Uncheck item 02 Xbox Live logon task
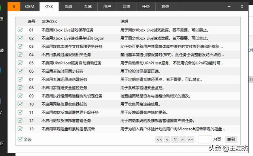253x156 pixels. tap(20, 38)
